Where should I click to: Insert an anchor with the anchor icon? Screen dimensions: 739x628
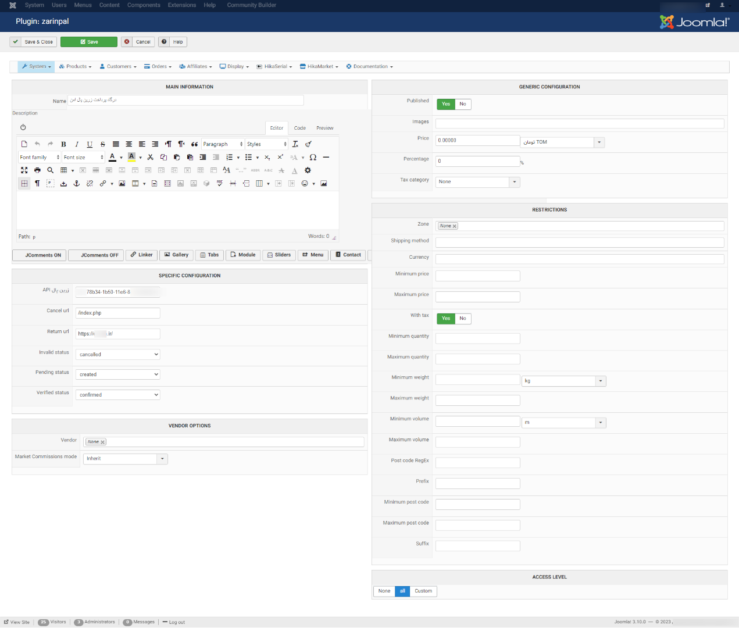[76, 184]
